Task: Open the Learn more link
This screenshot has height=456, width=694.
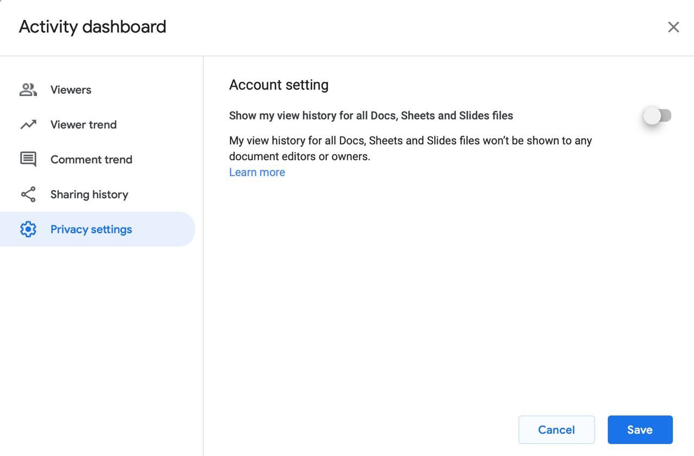Action: point(257,172)
